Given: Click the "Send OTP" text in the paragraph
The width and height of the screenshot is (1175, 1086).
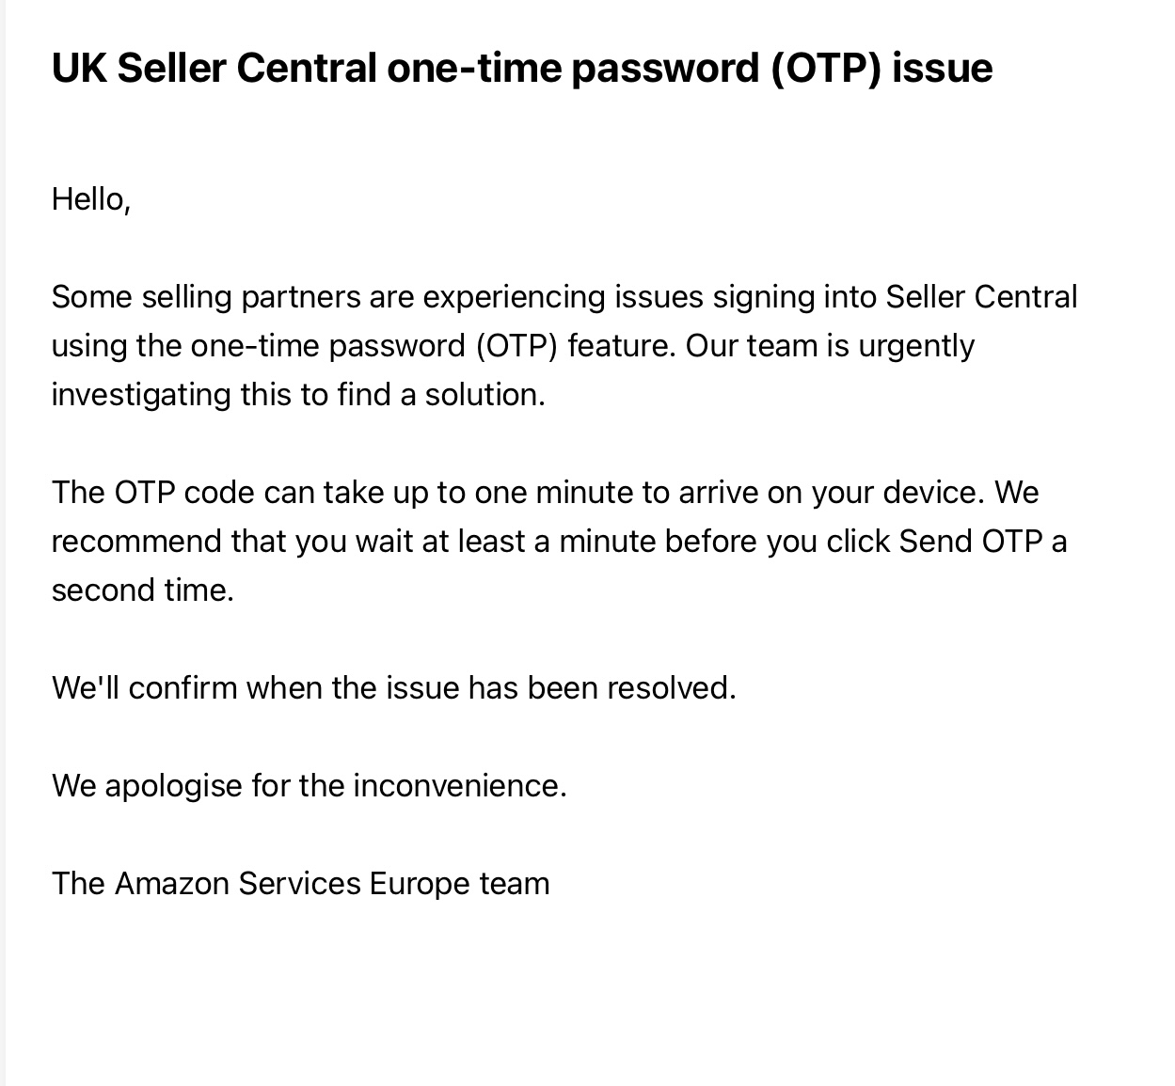Looking at the screenshot, I should (x=970, y=542).
